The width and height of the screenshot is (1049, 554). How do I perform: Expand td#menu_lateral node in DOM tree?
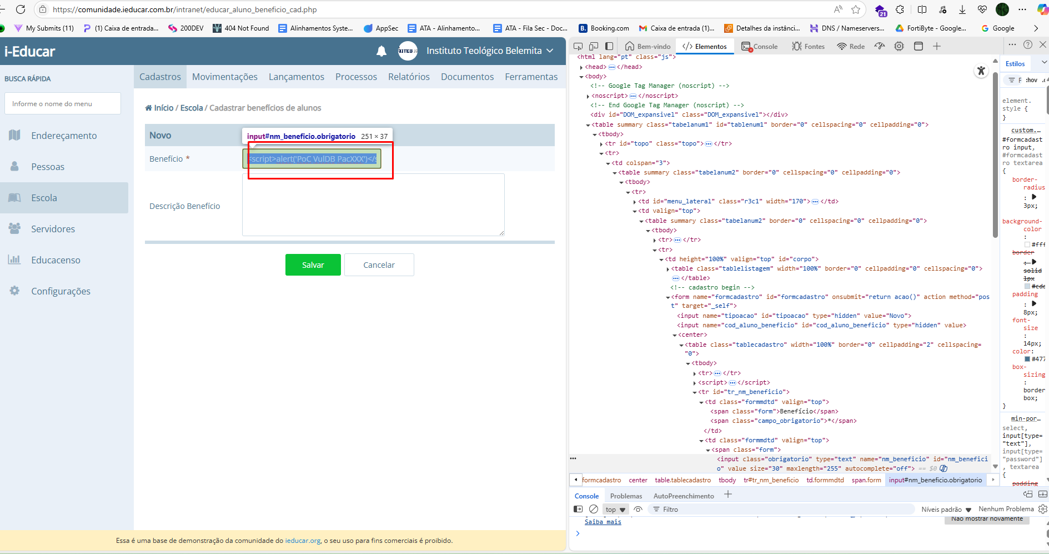(635, 202)
